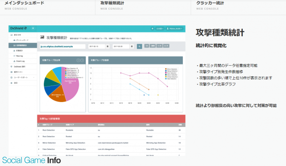
Task: Go to previous pie chart using left arrow
Action: point(78,60)
